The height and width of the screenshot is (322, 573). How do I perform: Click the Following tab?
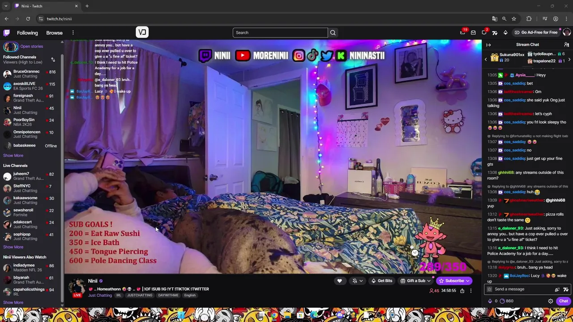27,33
